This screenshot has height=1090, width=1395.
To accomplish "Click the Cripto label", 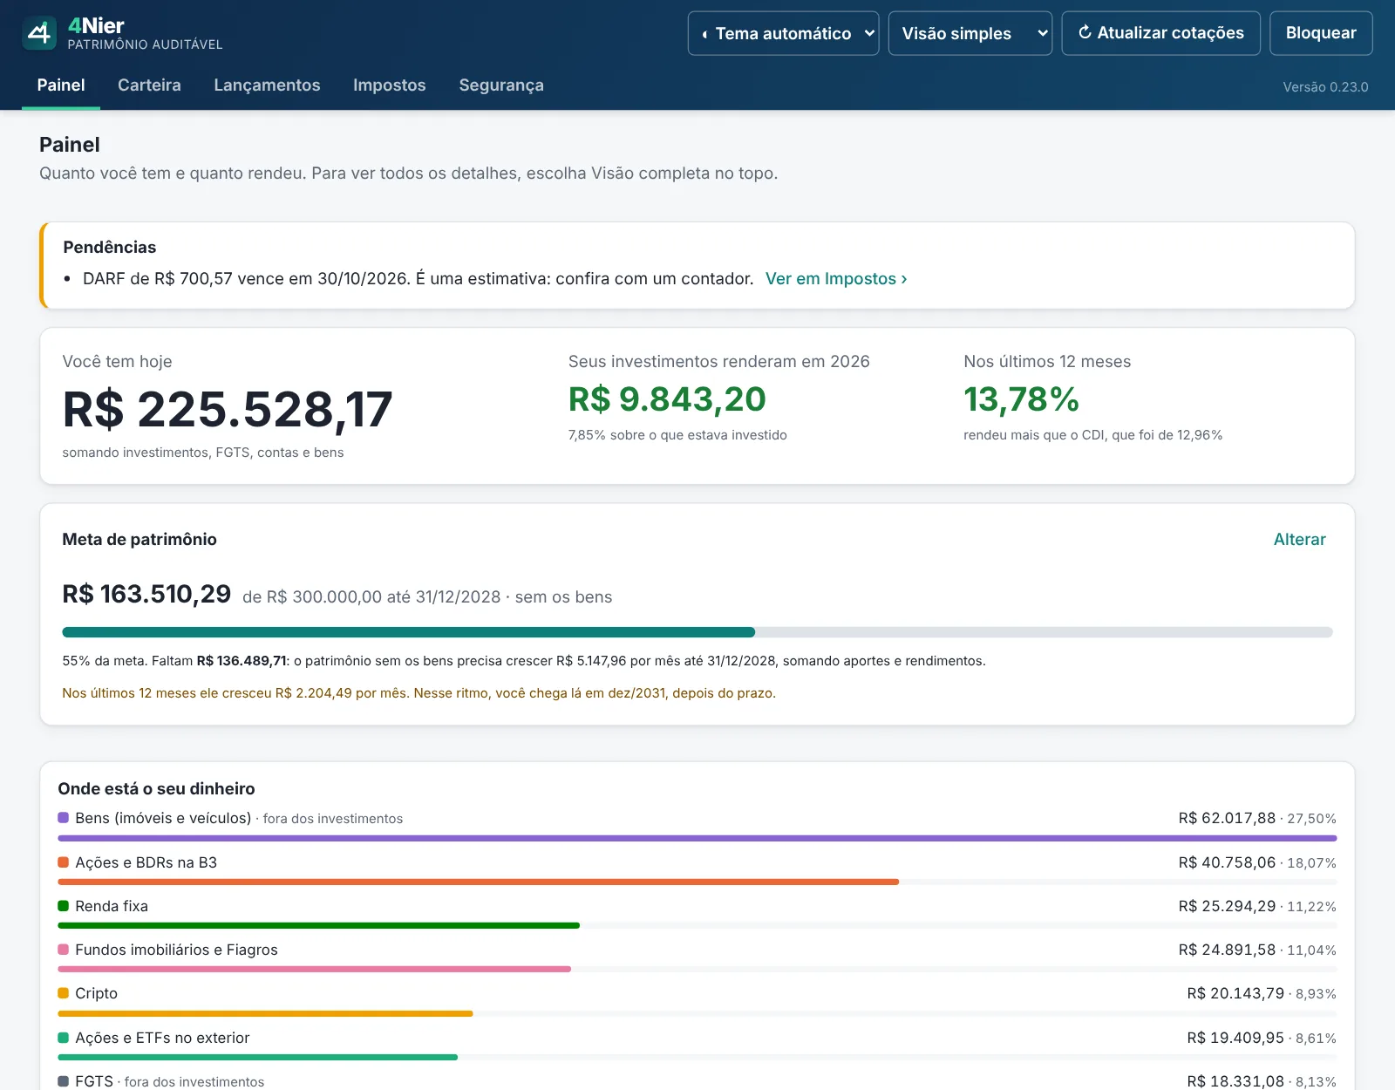I will pos(96,993).
